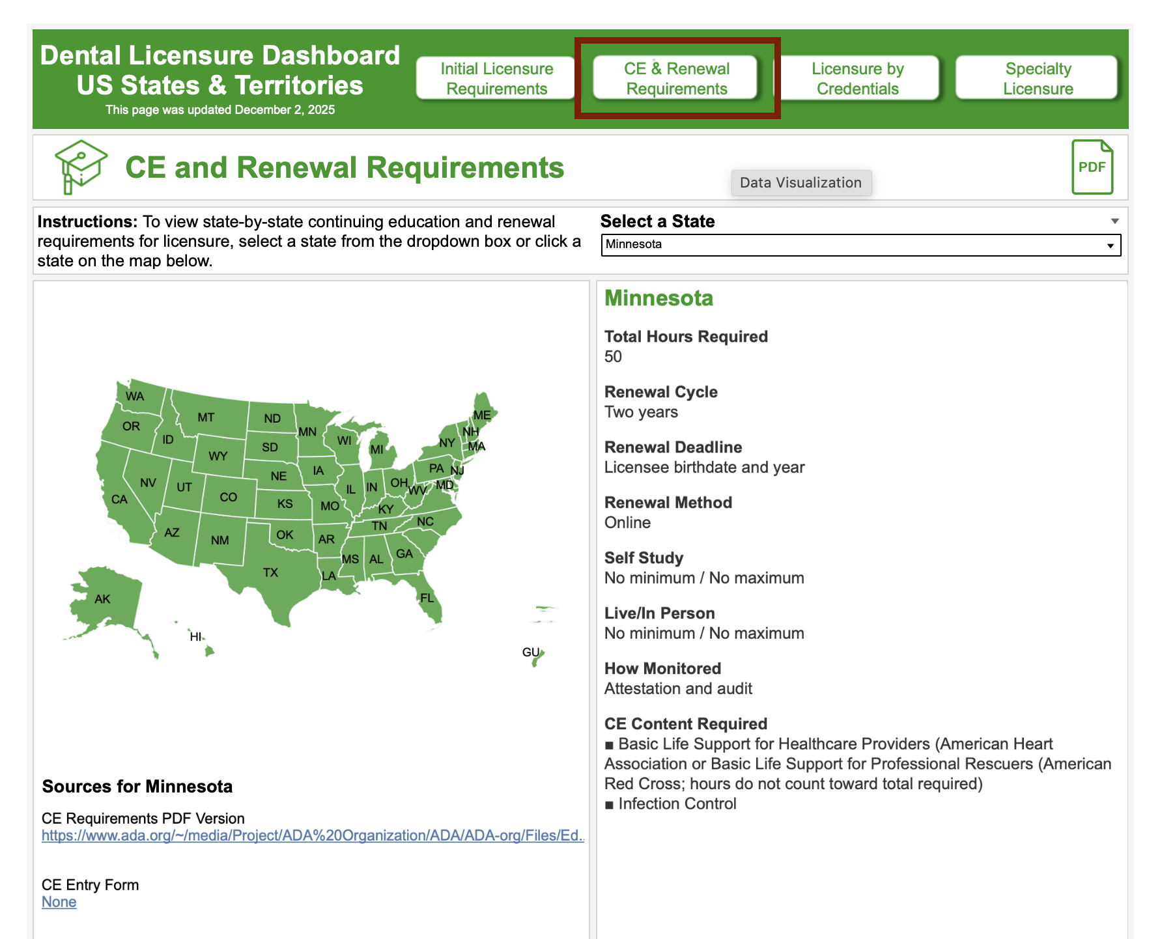The width and height of the screenshot is (1162, 939).
Task: Open the state dropdown showing Minnesota
Action: [x=860, y=245]
